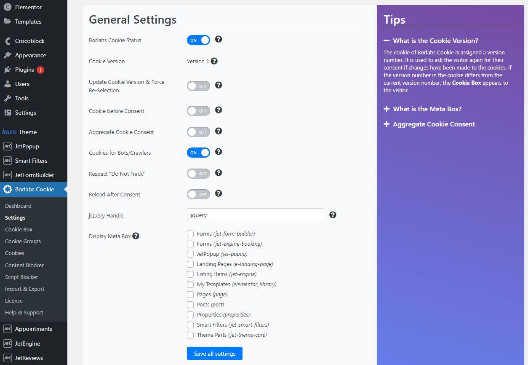Click the Plugins update count badge
Viewport: 528px width, 365px height.
[40, 70]
